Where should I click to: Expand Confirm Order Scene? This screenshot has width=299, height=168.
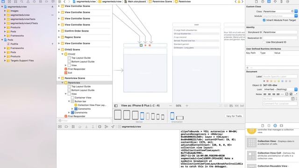click(59, 31)
